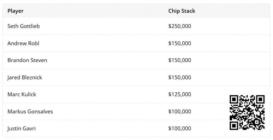The image size is (273, 140).
Task: Click the top-left finder square of QR code
Action: 234,99
